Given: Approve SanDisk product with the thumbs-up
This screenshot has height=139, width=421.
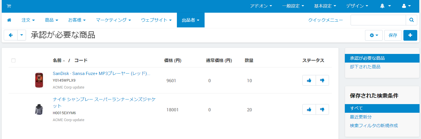Looking at the screenshot, I should [309, 80].
